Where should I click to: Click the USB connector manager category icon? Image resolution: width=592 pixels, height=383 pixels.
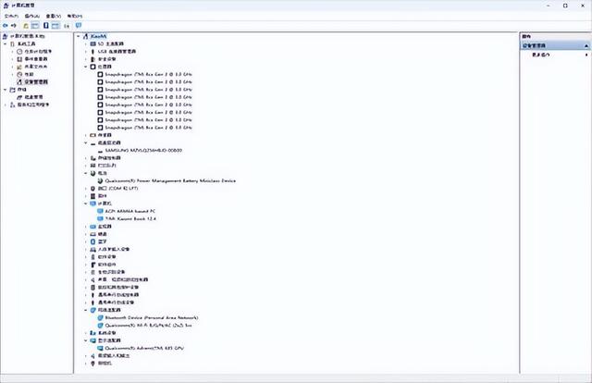click(x=92, y=52)
